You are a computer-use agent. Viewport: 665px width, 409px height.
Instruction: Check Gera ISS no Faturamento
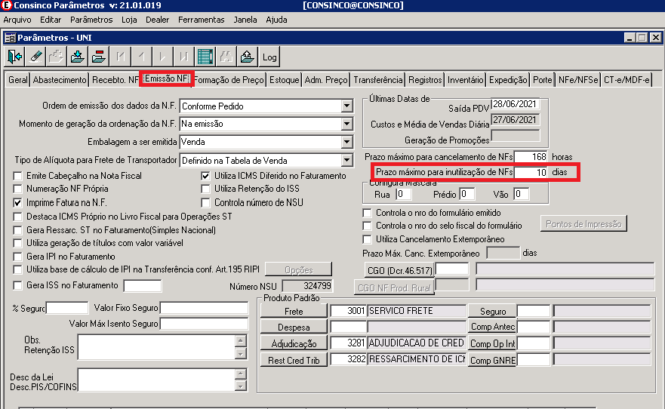click(18, 285)
